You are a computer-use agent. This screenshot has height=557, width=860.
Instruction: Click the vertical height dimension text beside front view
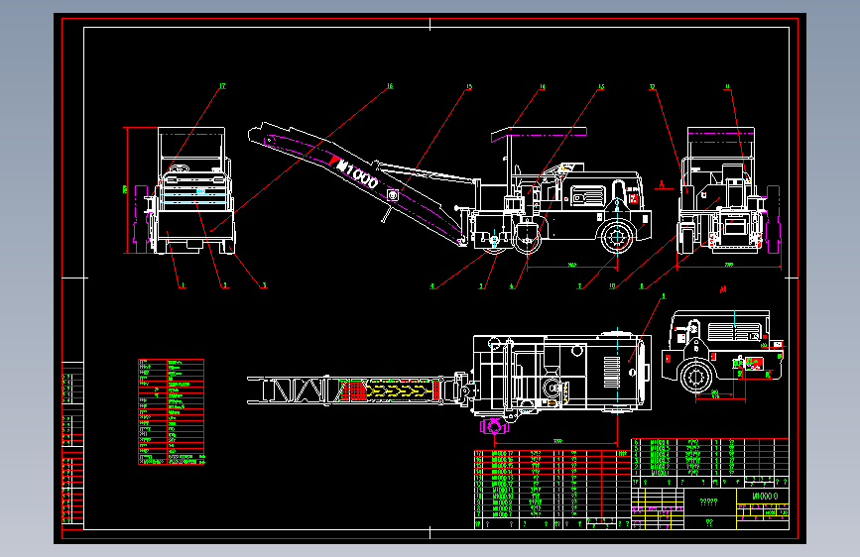point(125,189)
